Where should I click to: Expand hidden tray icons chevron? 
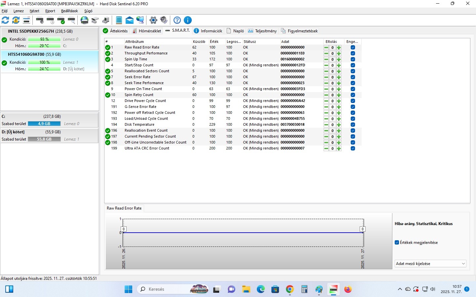point(400,289)
